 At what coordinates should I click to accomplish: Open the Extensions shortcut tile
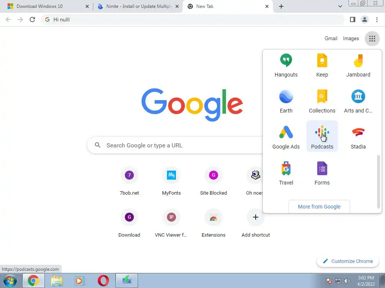pyautogui.click(x=214, y=223)
